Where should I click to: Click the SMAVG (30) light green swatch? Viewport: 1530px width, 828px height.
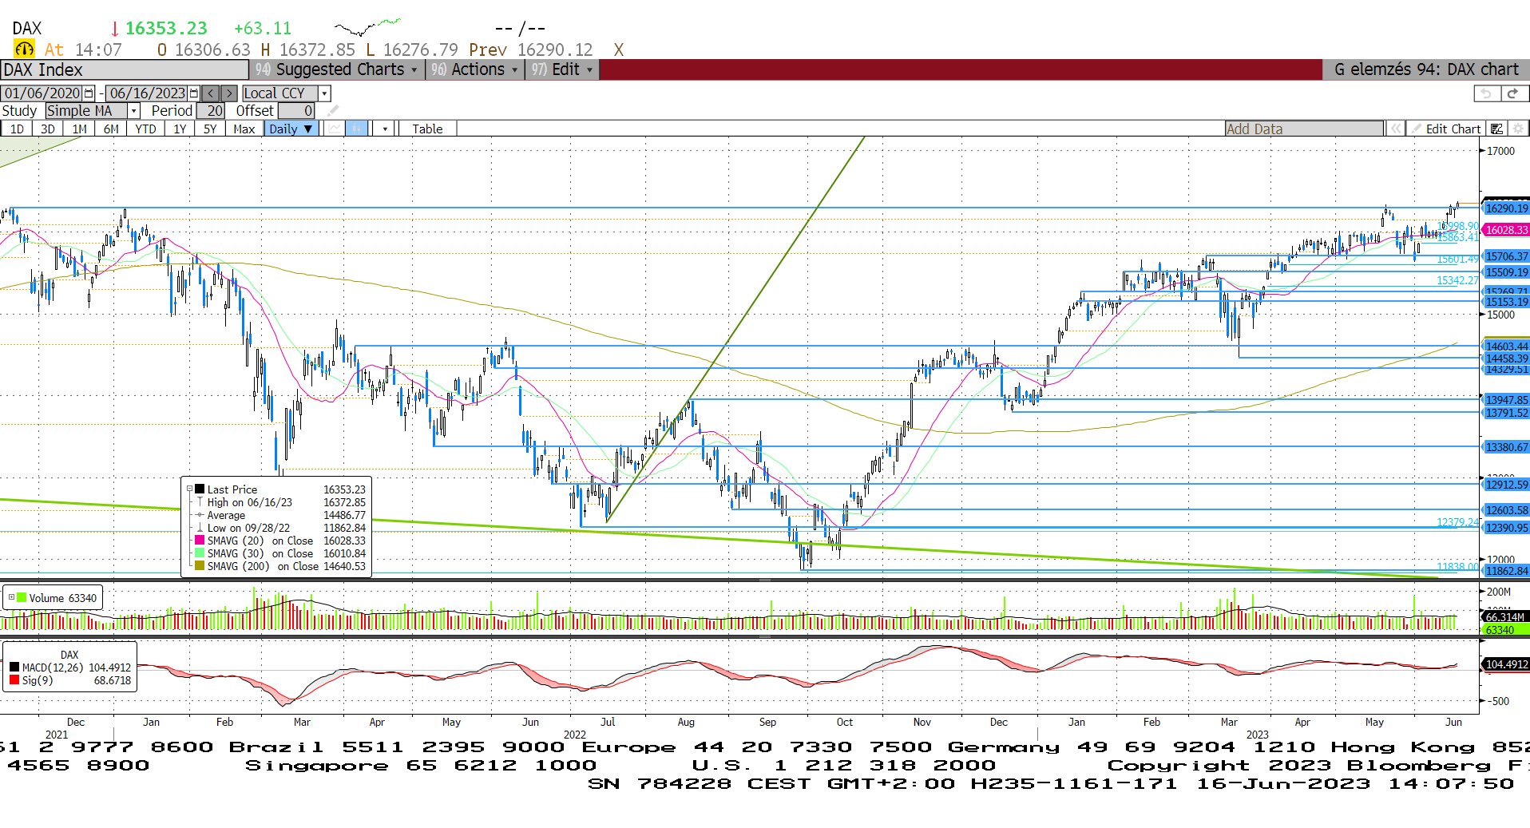pyautogui.click(x=200, y=553)
